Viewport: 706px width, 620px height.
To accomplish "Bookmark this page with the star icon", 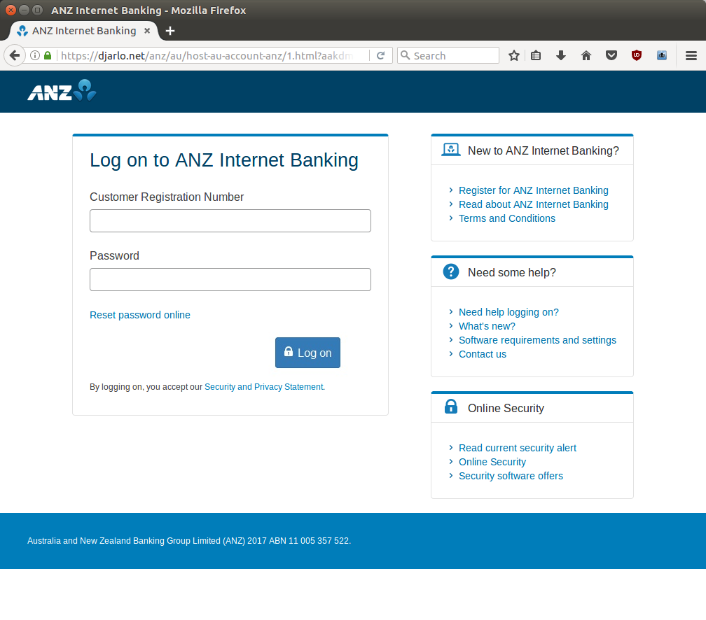I will pos(514,55).
